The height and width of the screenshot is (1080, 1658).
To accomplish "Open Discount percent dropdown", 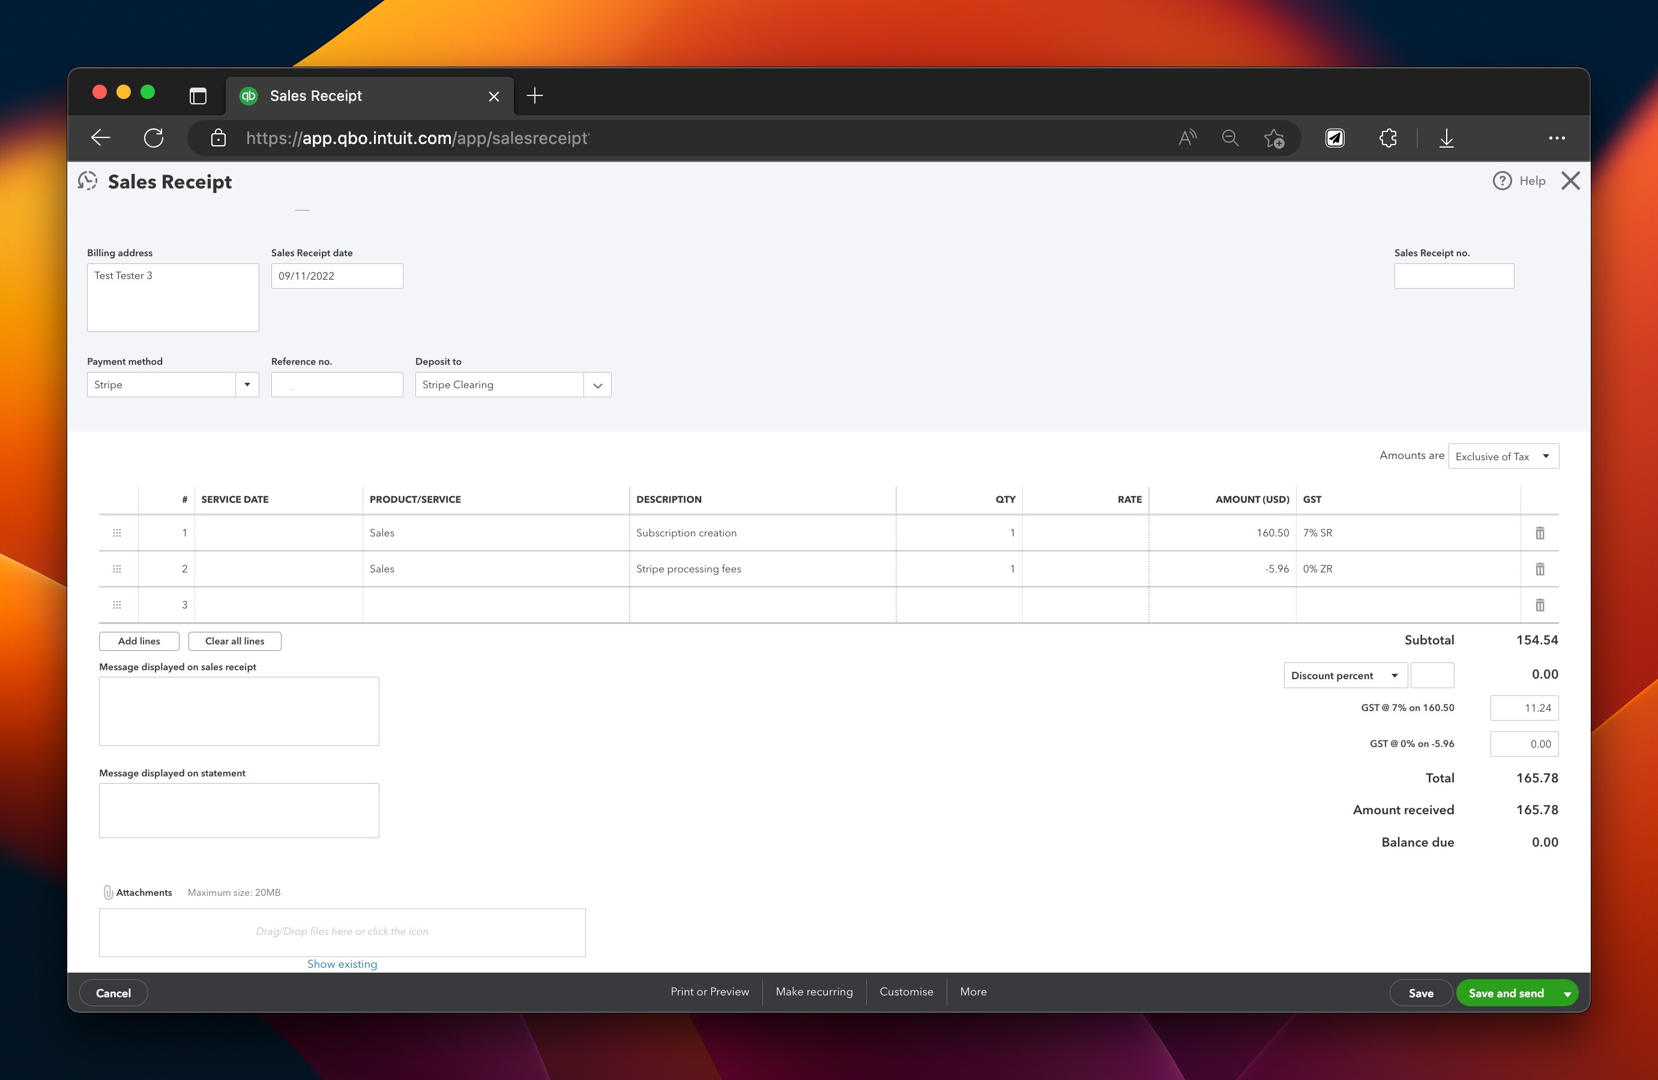I will (x=1345, y=676).
